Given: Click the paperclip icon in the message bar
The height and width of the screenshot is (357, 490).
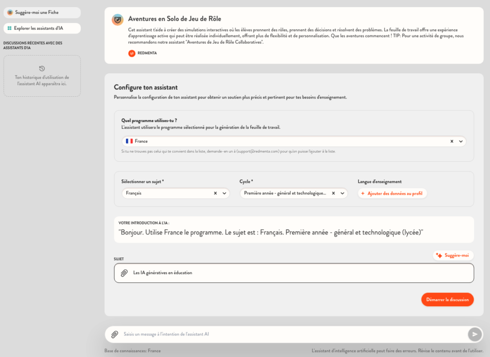Looking at the screenshot, I should (114, 335).
